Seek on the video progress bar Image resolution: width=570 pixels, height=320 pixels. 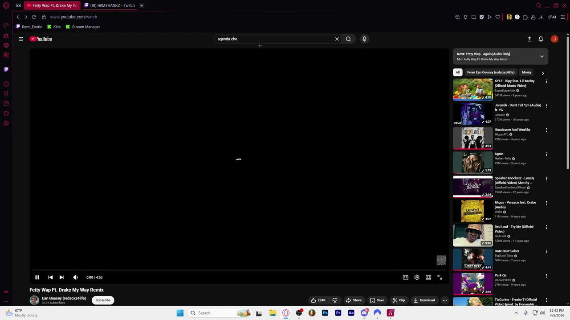click(x=239, y=270)
